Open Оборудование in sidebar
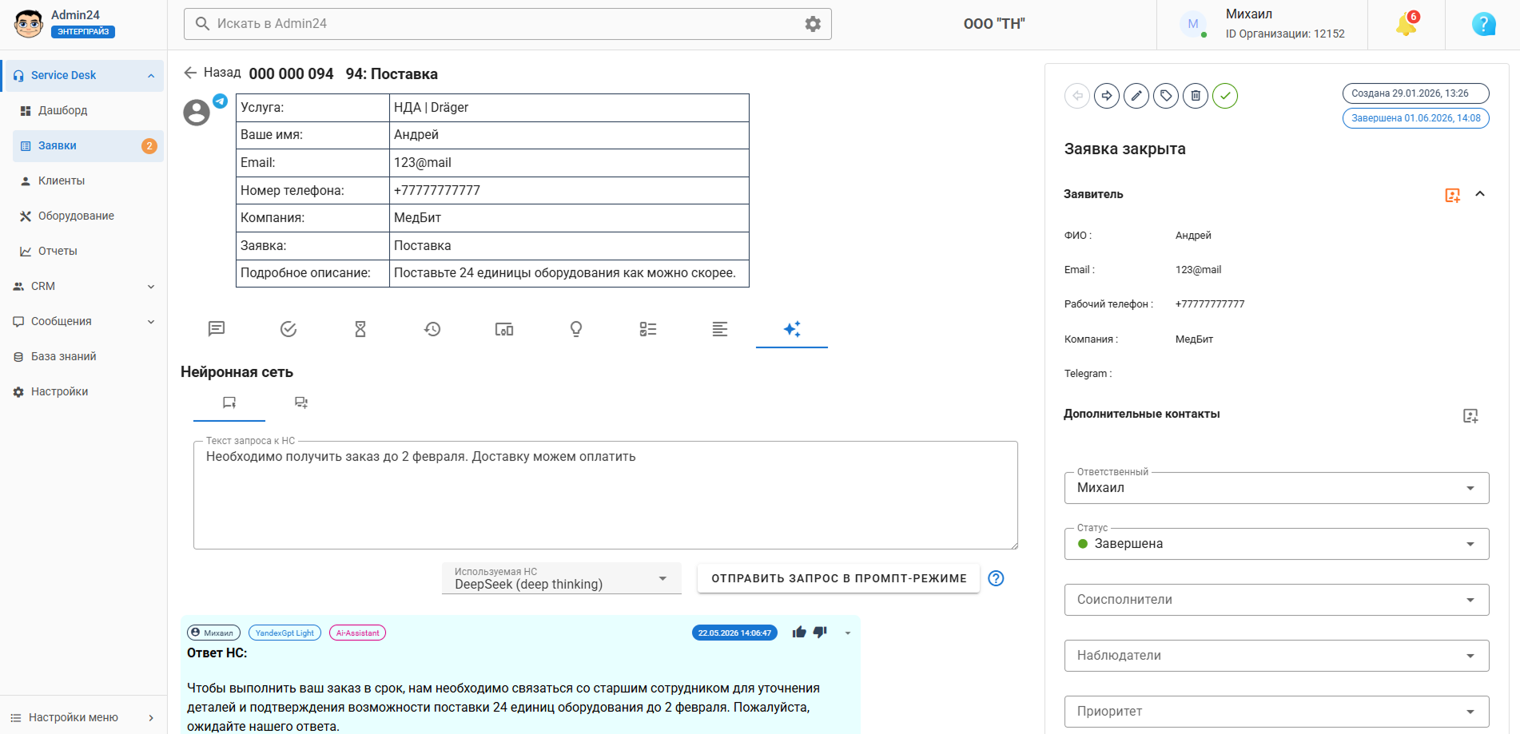Image resolution: width=1520 pixels, height=734 pixels. click(x=88, y=216)
